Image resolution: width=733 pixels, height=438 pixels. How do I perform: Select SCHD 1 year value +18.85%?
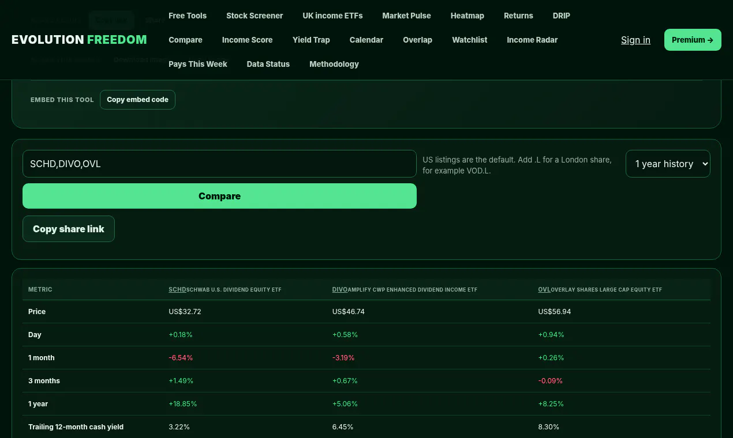[x=183, y=404]
